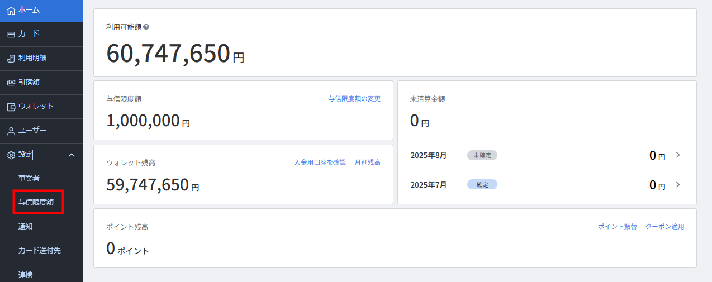Click the money icon beside 引落額

11,83
